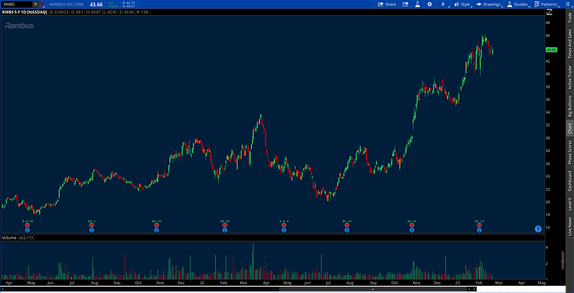Click the blue conference call icon near November 2022

pyautogui.click(x=412, y=230)
